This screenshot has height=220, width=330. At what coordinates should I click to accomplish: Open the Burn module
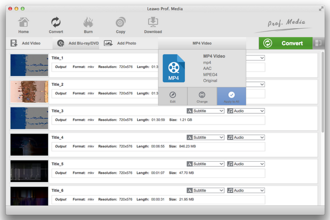pos(88,25)
